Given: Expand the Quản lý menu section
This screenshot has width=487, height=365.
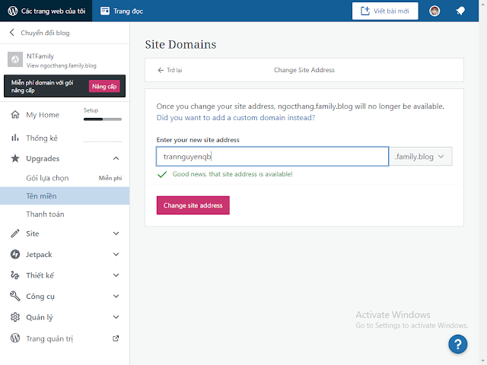Looking at the screenshot, I should [116, 317].
